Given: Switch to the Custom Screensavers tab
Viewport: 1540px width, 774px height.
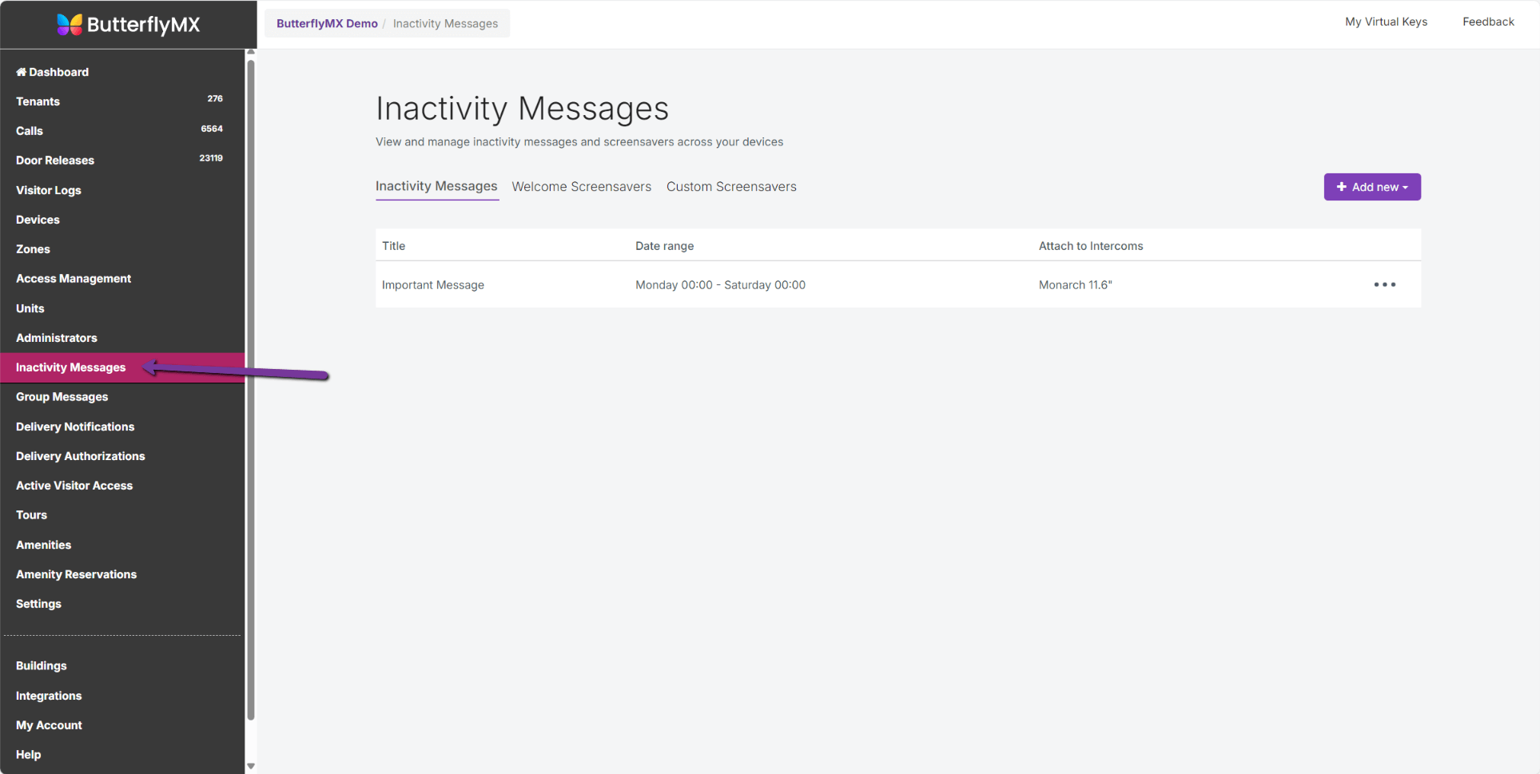Looking at the screenshot, I should tap(731, 186).
